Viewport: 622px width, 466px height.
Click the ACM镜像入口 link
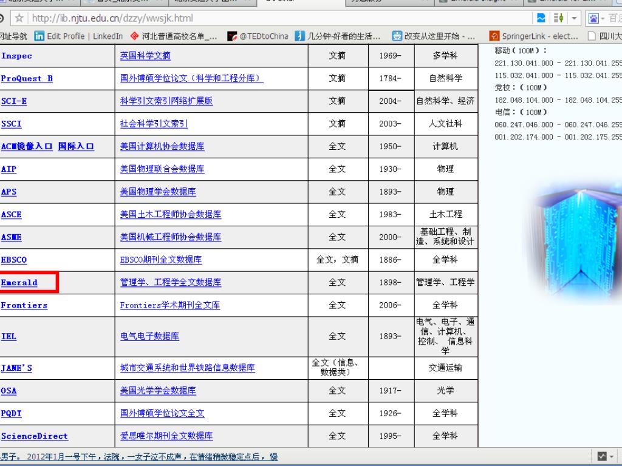[x=27, y=146]
